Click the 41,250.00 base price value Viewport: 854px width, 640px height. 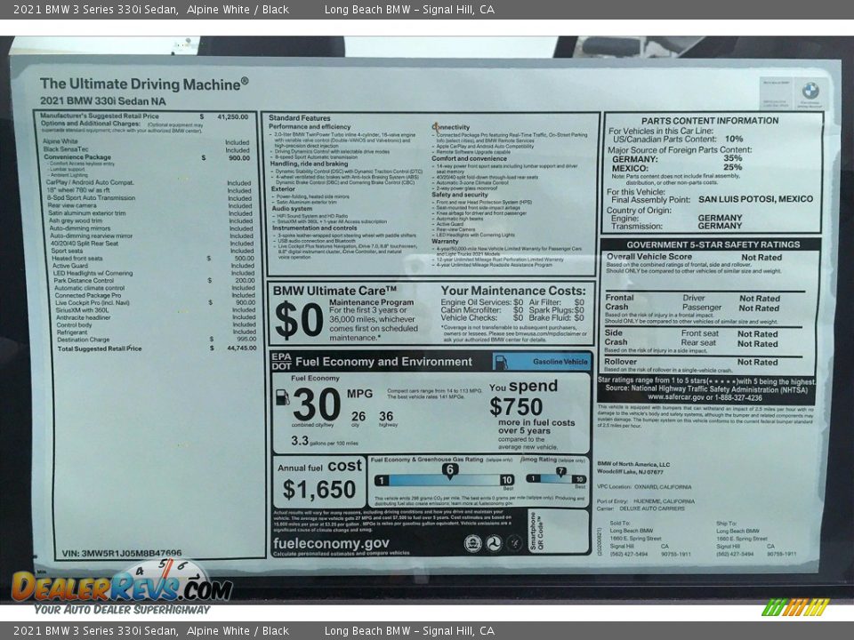click(x=232, y=116)
